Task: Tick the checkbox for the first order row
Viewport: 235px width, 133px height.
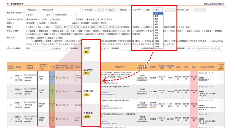Action: (11, 77)
